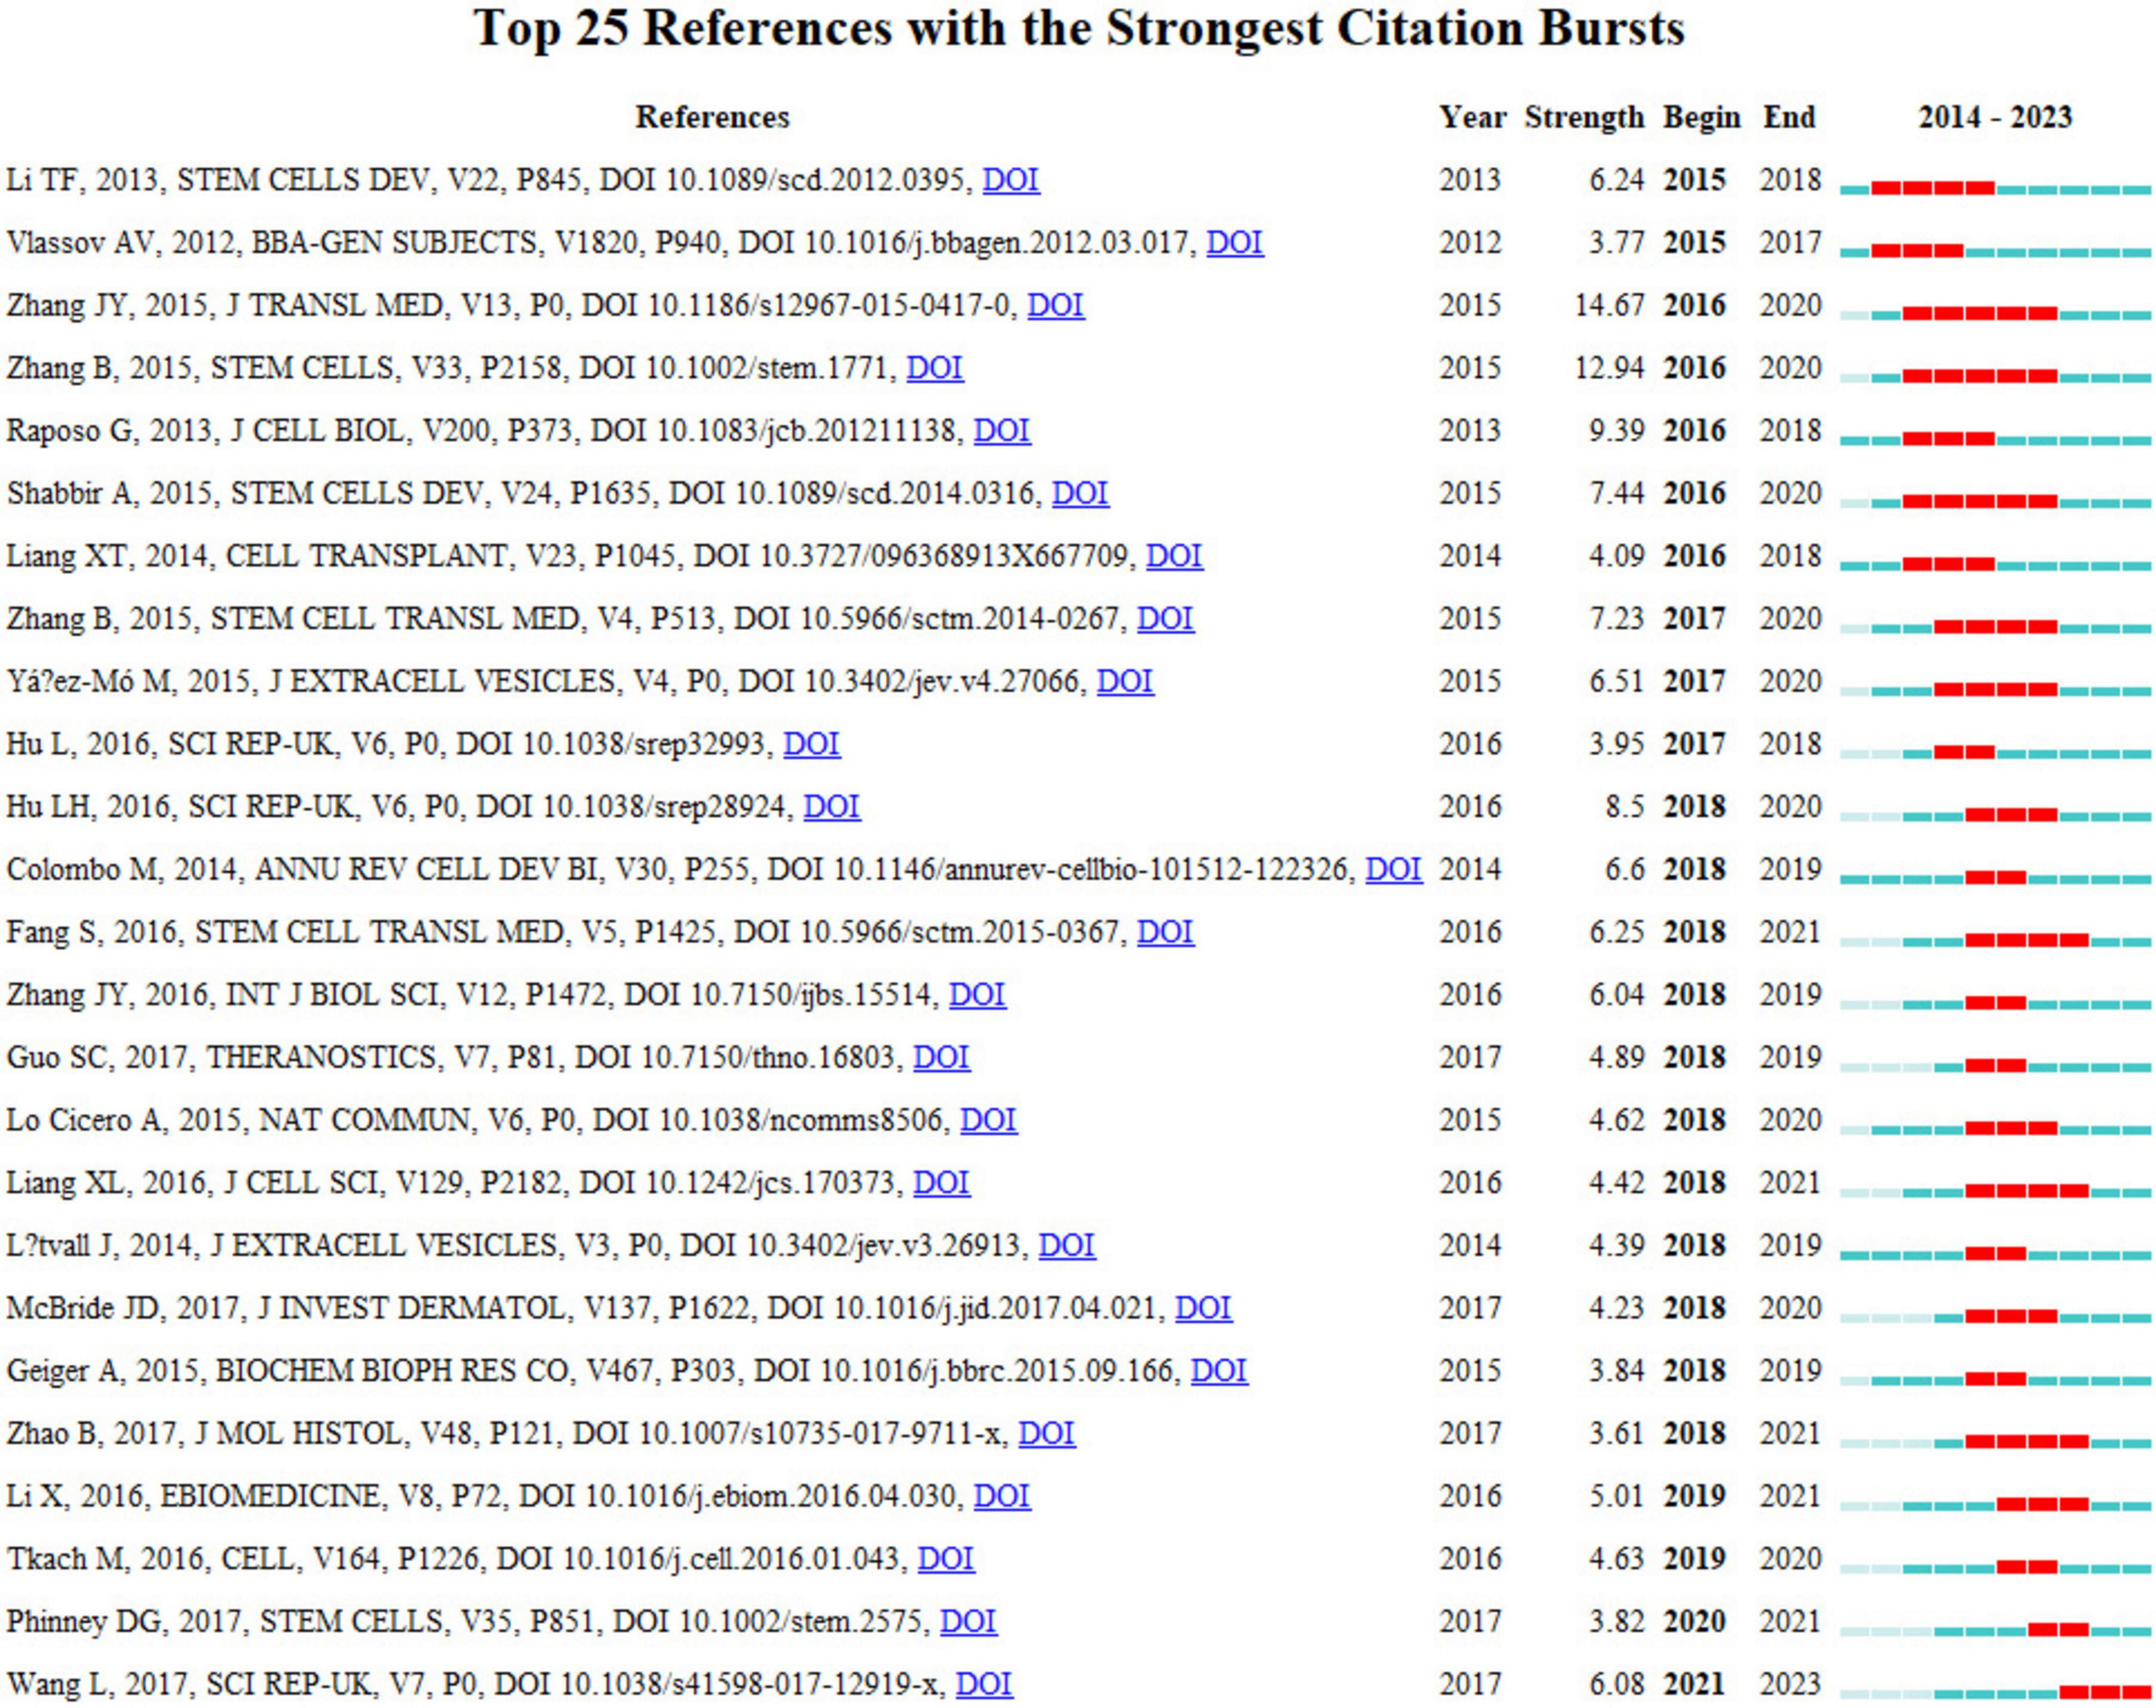Click DOI link for Zhang B STEM CELLS V33
Image resolution: width=2156 pixels, height=1708 pixels.
tap(935, 368)
